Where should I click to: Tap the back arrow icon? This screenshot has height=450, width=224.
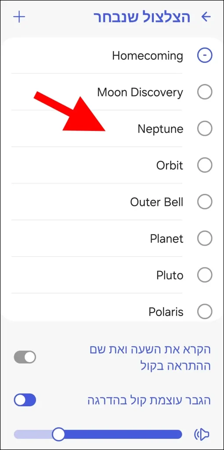coord(206,17)
